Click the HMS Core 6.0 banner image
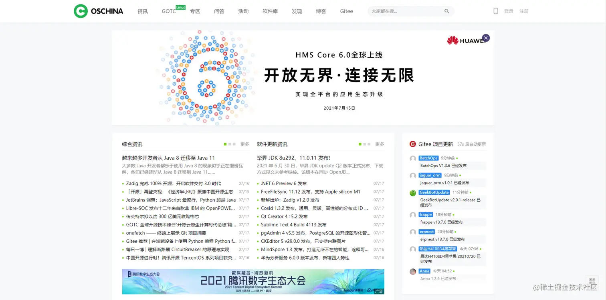The image size is (606, 300). 303,78
